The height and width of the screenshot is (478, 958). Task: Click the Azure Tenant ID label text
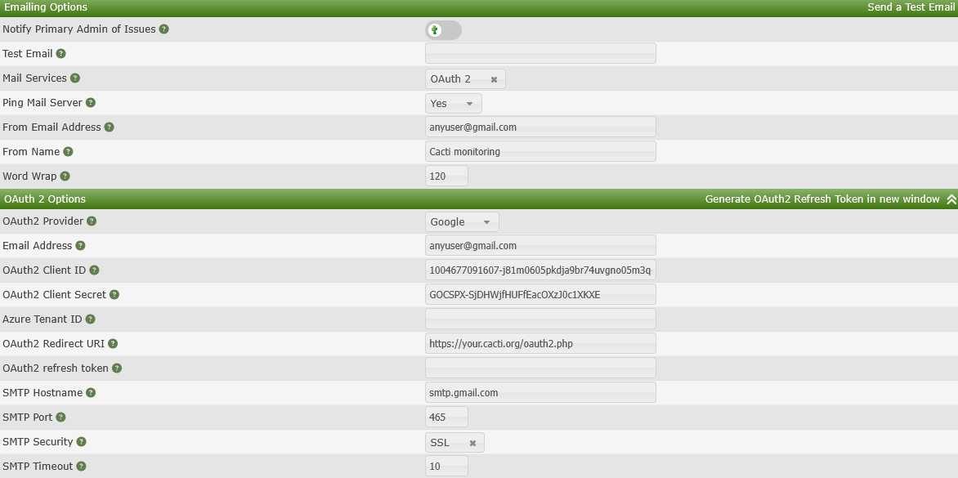point(43,319)
